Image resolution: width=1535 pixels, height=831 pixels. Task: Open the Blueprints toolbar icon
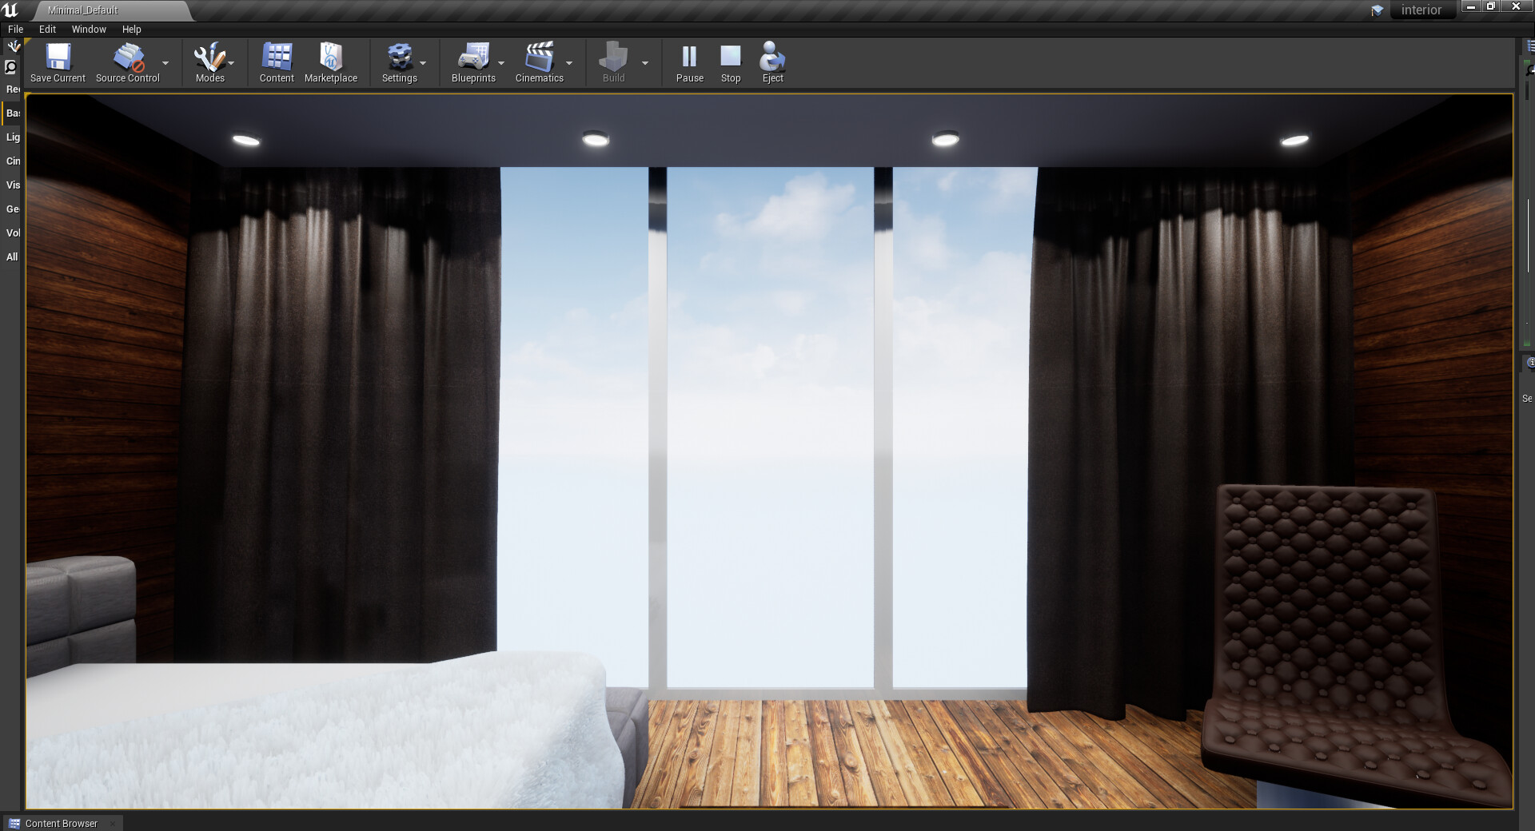click(x=473, y=58)
